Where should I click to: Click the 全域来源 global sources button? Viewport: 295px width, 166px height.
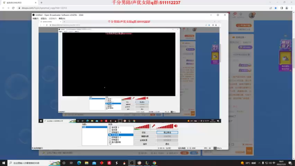(145, 140)
